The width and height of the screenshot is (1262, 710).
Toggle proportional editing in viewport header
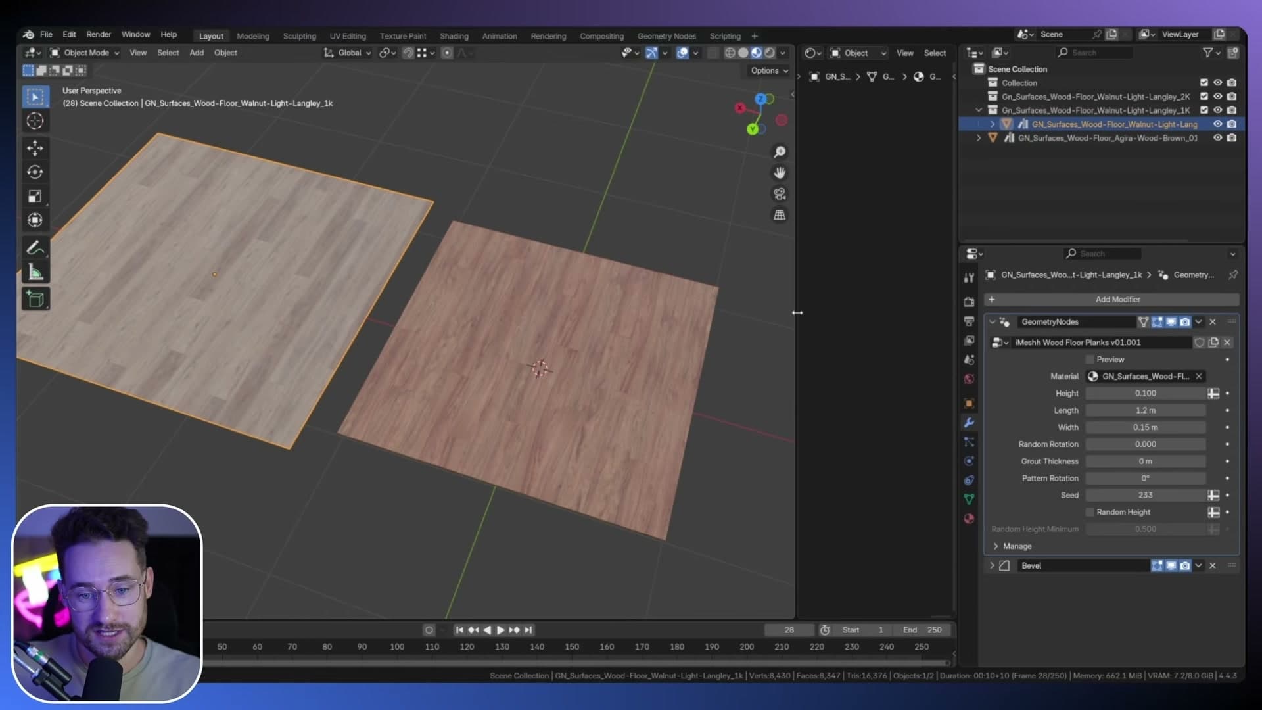pyautogui.click(x=447, y=53)
